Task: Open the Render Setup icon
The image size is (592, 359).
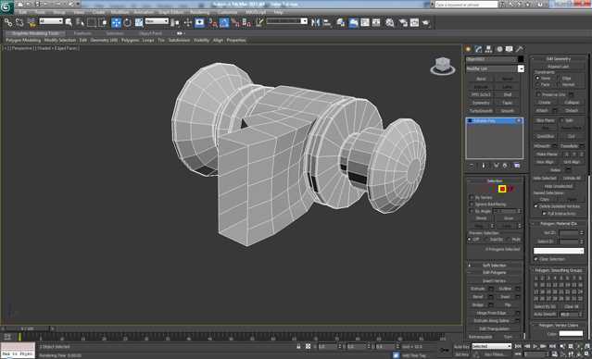Action: click(x=403, y=22)
